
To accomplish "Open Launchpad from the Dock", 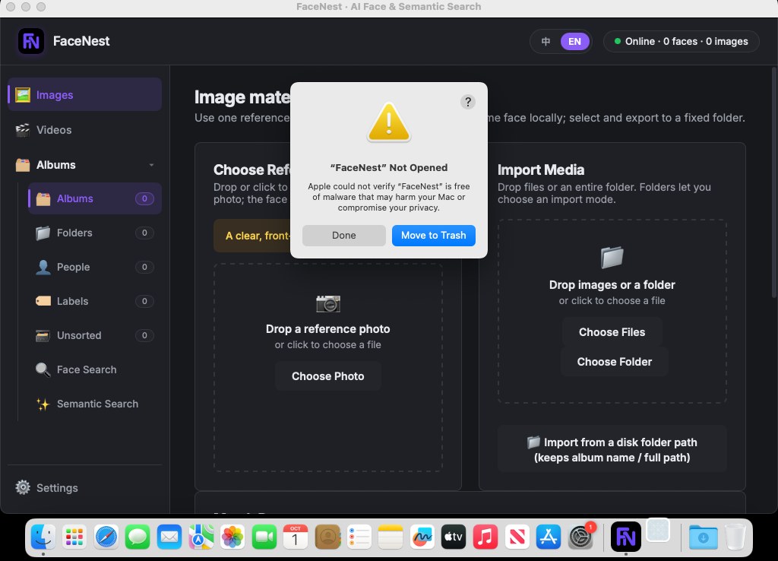I will 74,537.
